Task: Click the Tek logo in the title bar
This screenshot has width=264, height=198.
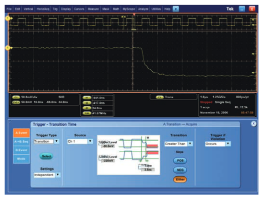Action: click(230, 9)
